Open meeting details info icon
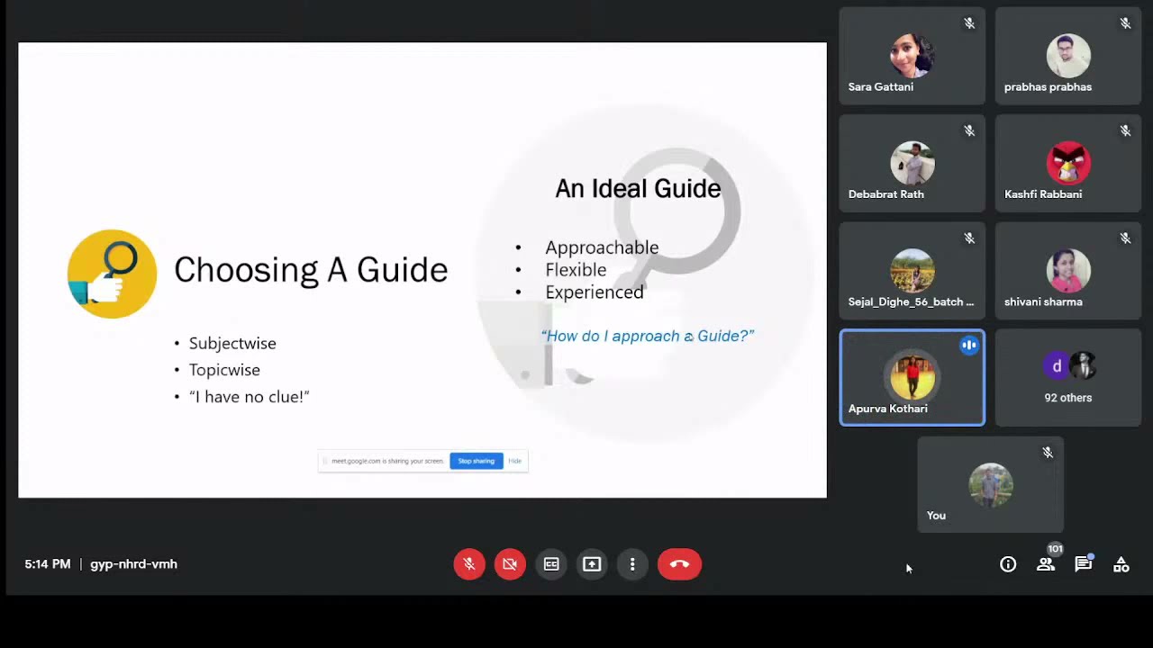Image resolution: width=1153 pixels, height=648 pixels. point(1008,564)
